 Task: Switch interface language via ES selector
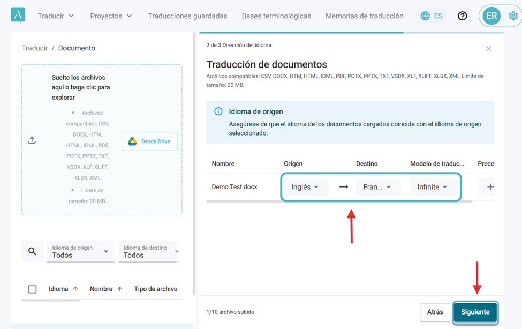coord(432,16)
